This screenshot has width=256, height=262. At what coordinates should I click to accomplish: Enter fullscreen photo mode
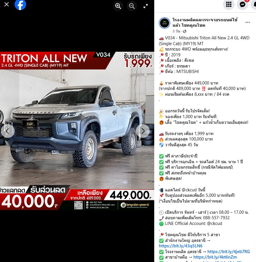coord(146,6)
